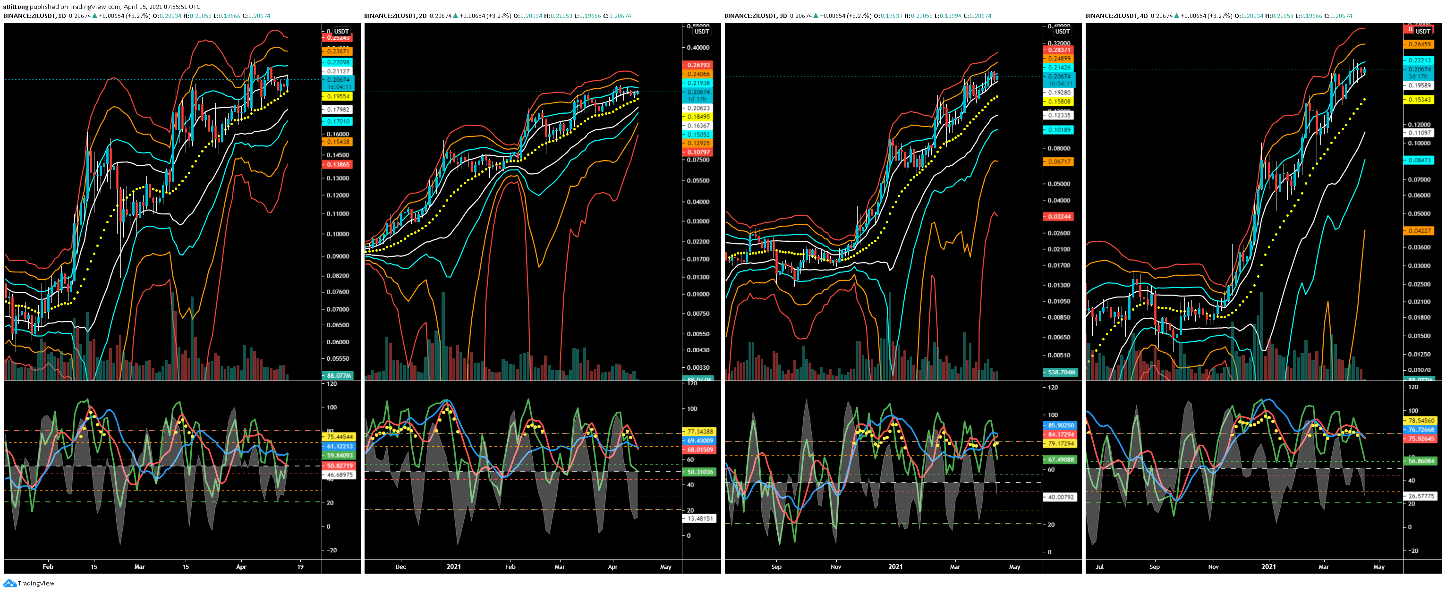Click the 78.54560 yellow oscillator value
Viewport: 1446px width, 593px height.
click(x=1421, y=420)
